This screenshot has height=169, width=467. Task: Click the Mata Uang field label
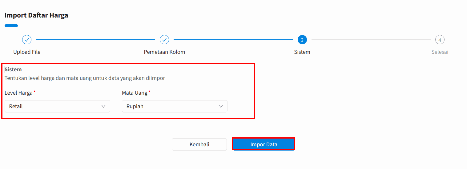[135, 93]
